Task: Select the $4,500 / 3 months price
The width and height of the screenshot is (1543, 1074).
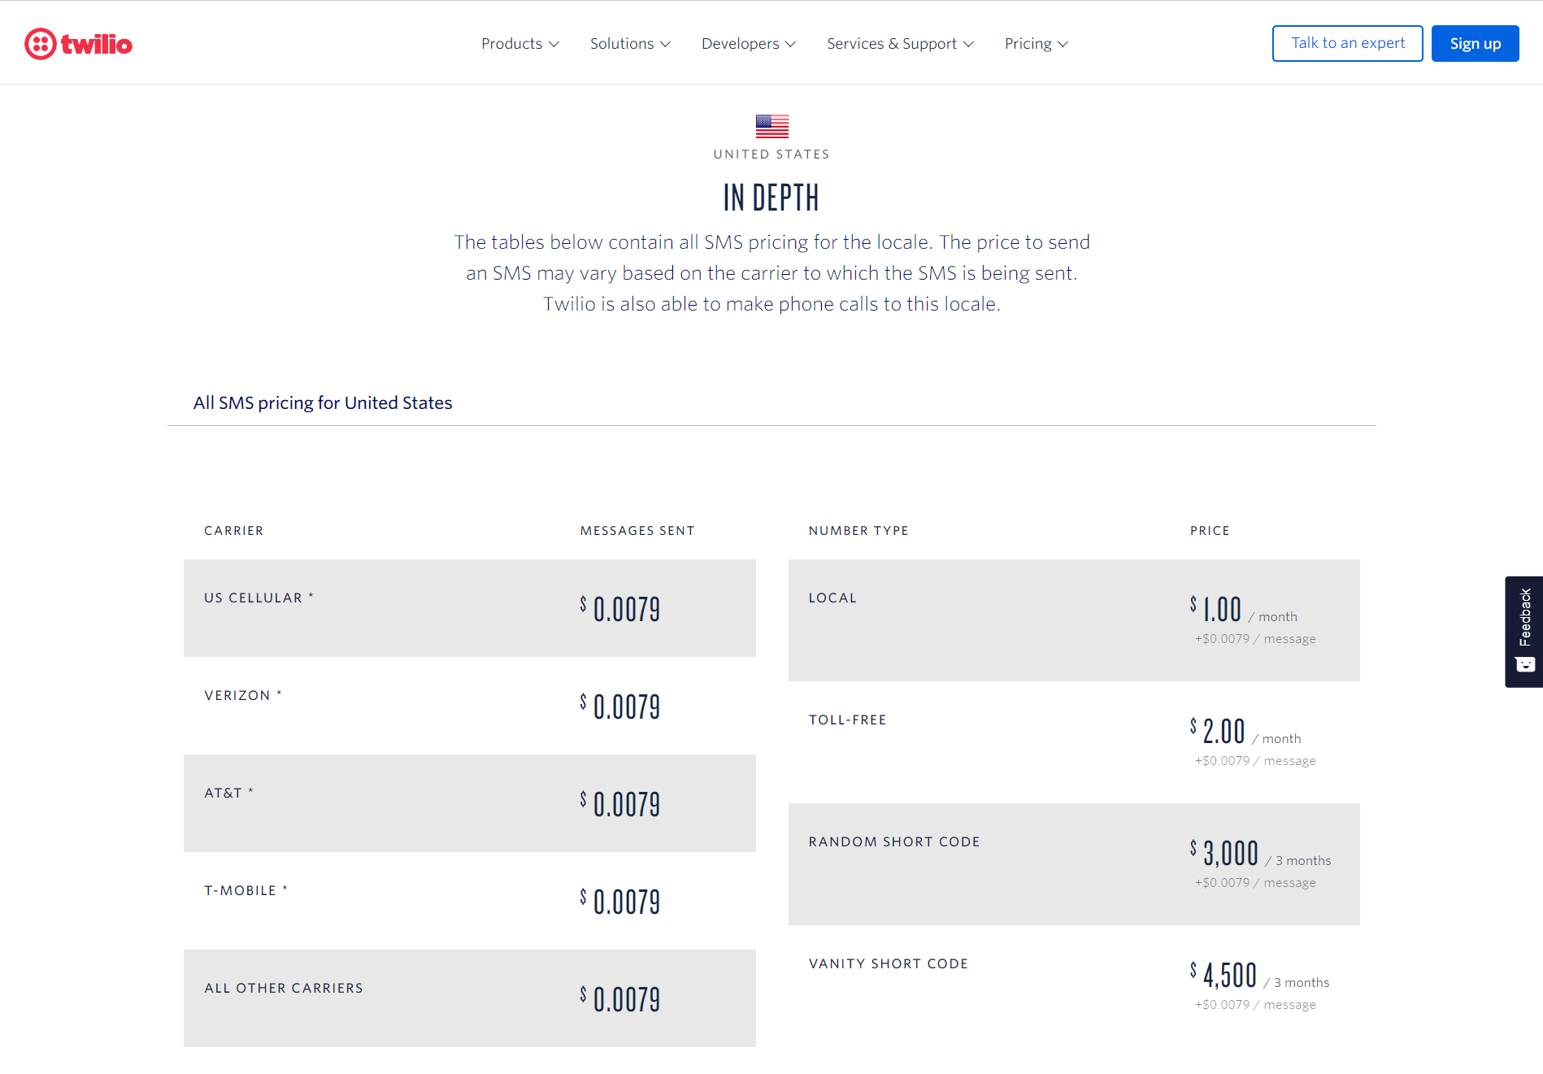Action: [1260, 976]
